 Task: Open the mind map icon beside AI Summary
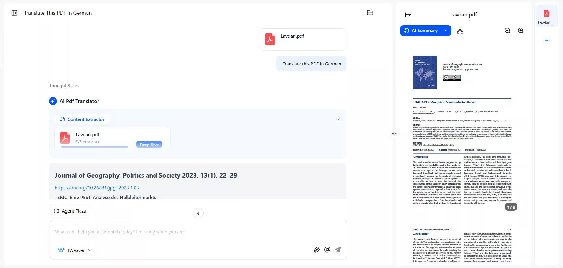[x=460, y=31]
